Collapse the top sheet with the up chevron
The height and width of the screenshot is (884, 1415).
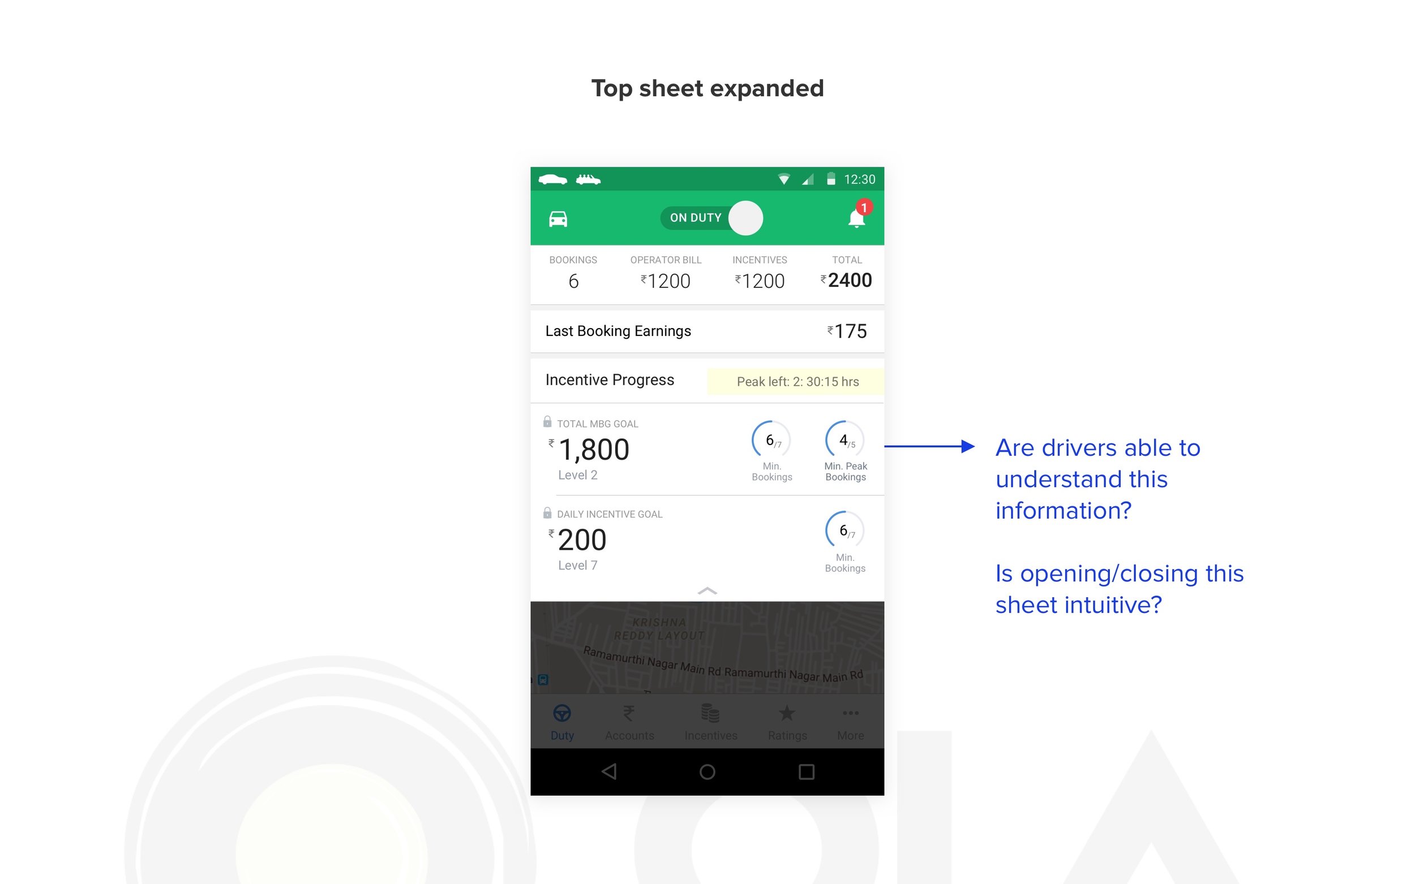point(707,590)
